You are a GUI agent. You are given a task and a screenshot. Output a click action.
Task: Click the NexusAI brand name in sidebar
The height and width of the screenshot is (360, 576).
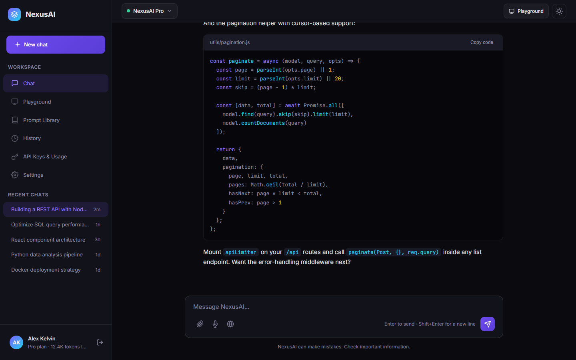(x=40, y=14)
